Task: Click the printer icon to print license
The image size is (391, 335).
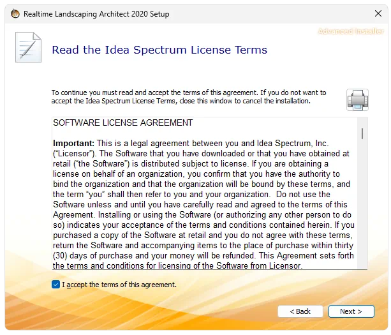Action: pos(357,100)
